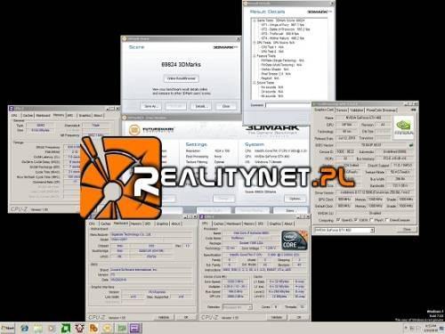The width and height of the screenshot is (445, 334).
Task: Click the BIOS save icon in GPU-Z
Action: 411,145
